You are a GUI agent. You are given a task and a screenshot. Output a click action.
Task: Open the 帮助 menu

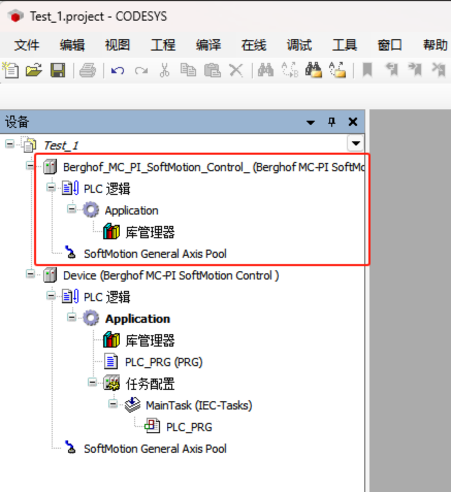pyautogui.click(x=436, y=45)
